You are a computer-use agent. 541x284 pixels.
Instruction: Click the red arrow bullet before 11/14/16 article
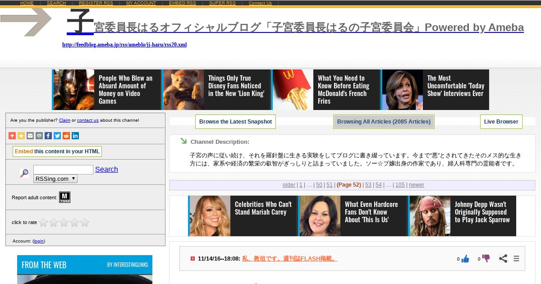[193, 259]
